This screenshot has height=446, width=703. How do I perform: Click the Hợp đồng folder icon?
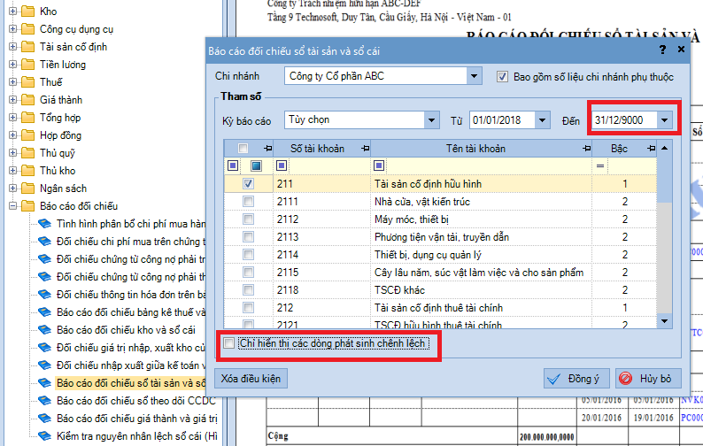point(27,135)
